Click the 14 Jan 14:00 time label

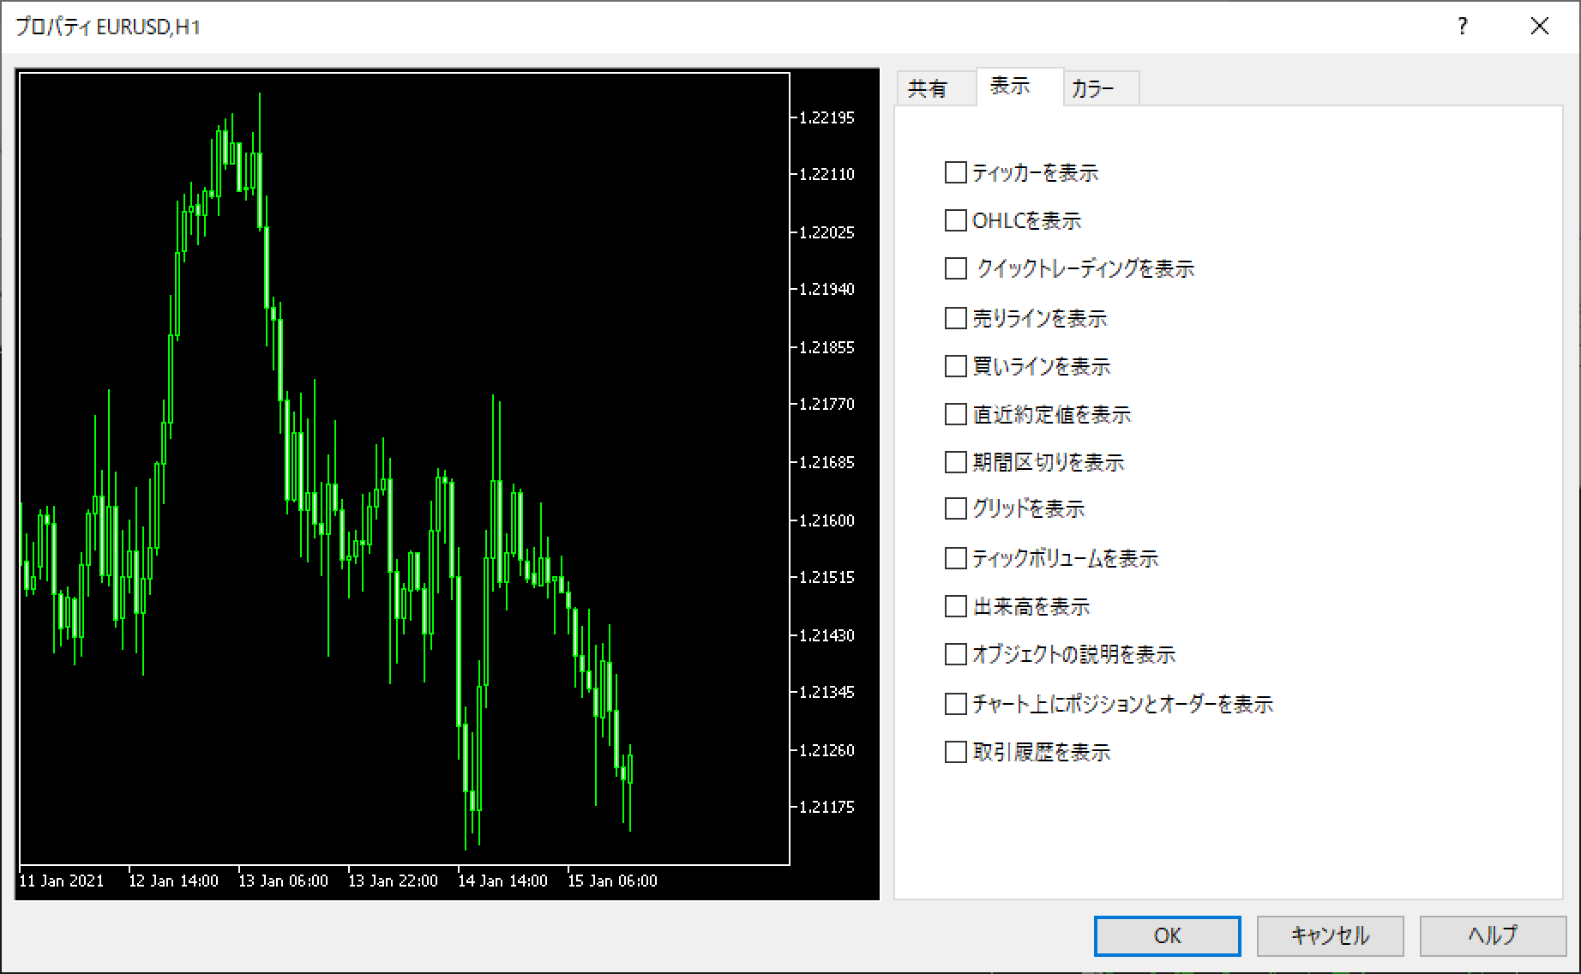coord(502,881)
